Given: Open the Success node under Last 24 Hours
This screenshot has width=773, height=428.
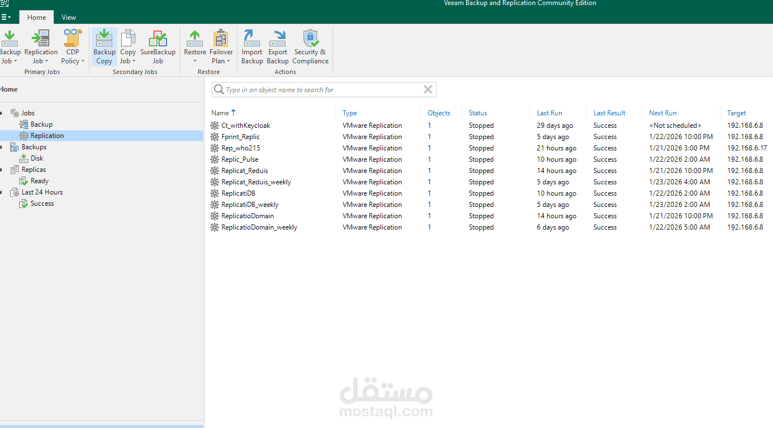Looking at the screenshot, I should pyautogui.click(x=41, y=203).
